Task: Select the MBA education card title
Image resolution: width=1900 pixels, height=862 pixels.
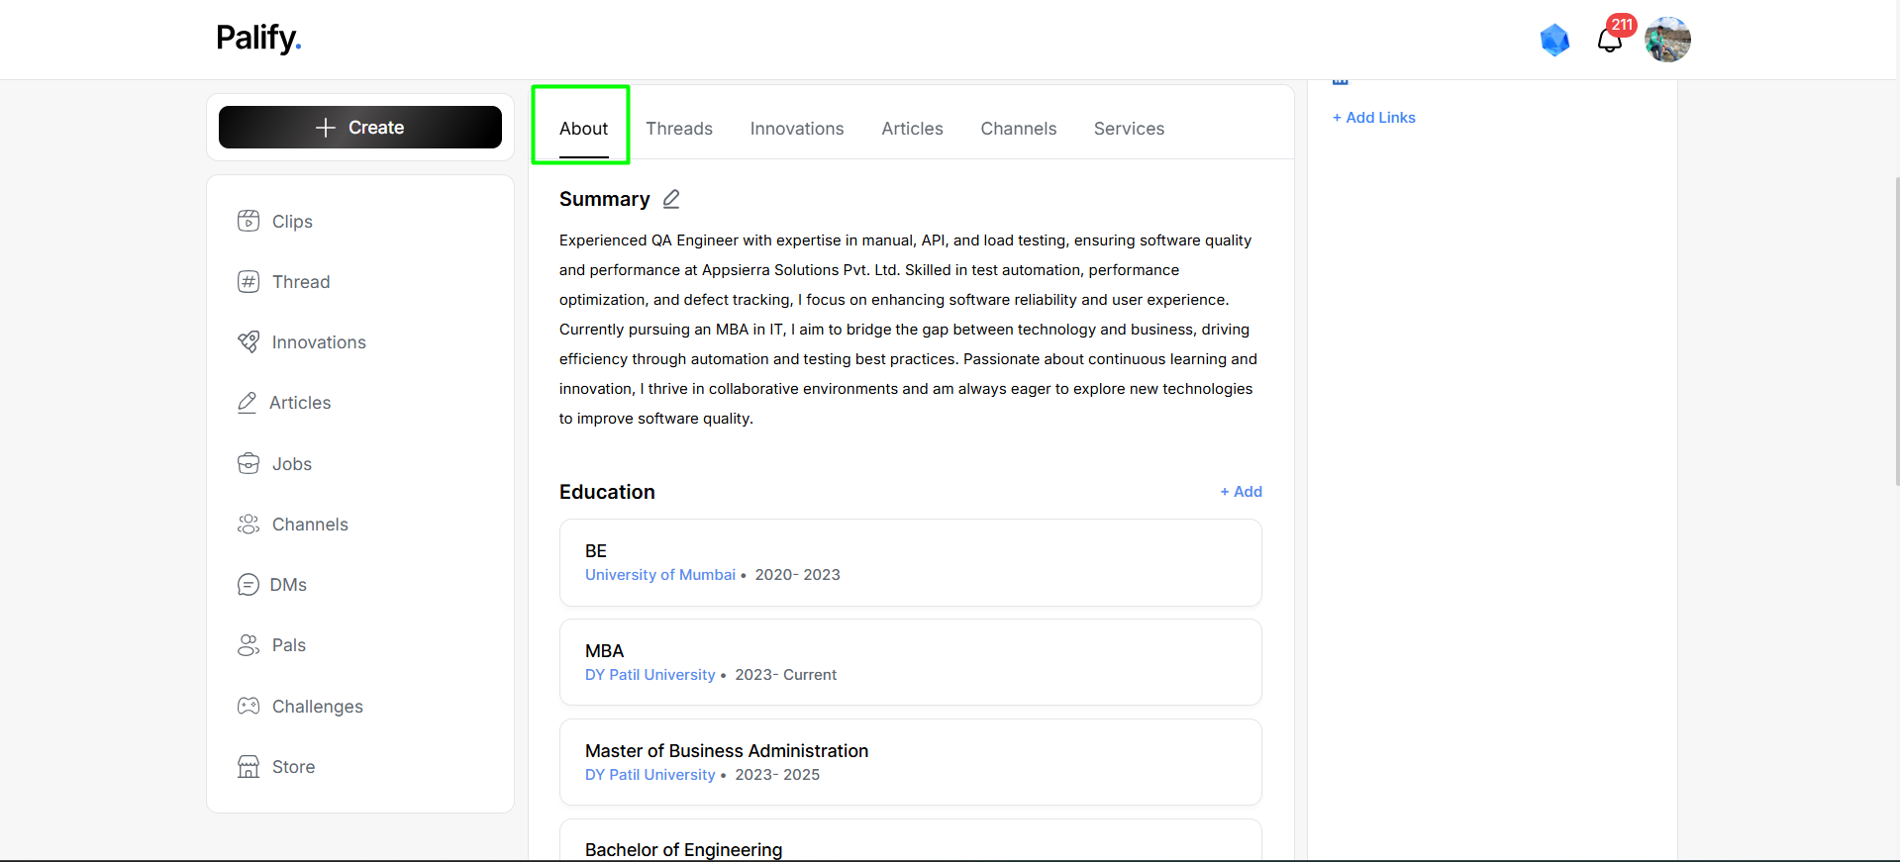Action: pyautogui.click(x=604, y=650)
